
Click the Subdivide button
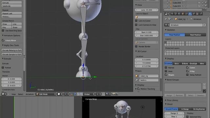pyautogui.click(x=11, y=6)
